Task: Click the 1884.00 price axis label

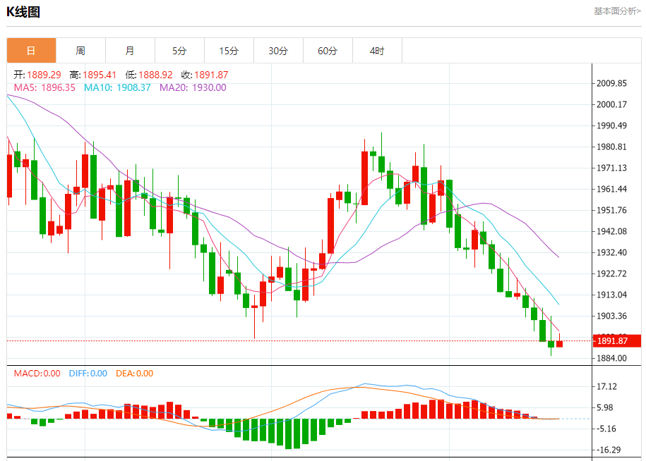Action: click(x=612, y=358)
